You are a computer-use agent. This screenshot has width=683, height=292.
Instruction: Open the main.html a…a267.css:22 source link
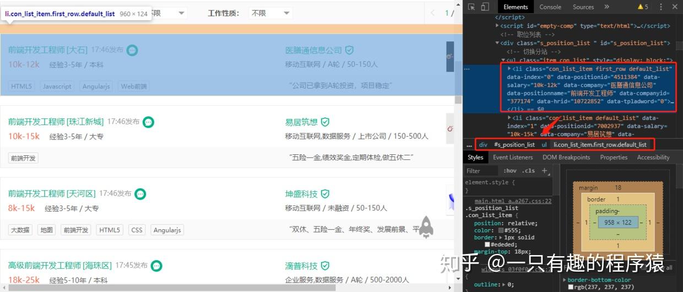(513, 201)
